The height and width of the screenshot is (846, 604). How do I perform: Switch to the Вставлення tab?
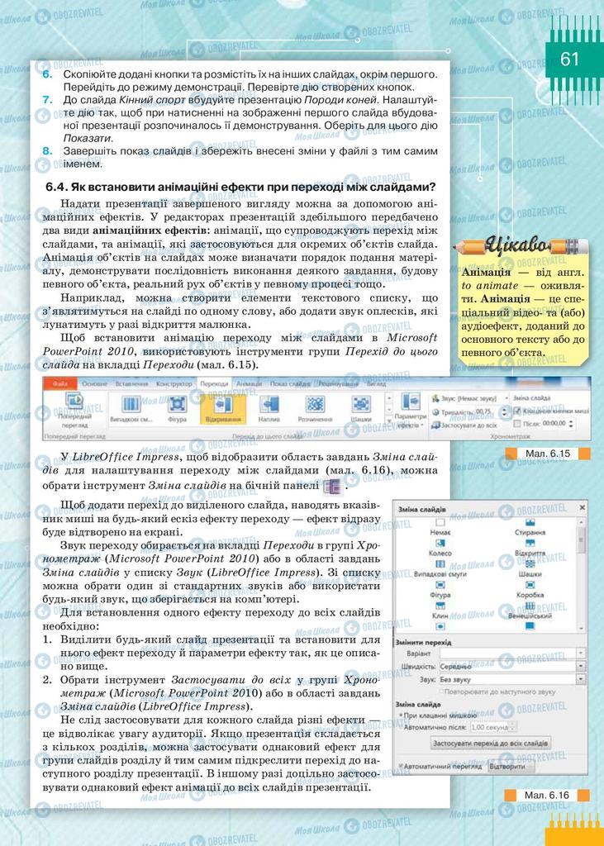(x=131, y=383)
